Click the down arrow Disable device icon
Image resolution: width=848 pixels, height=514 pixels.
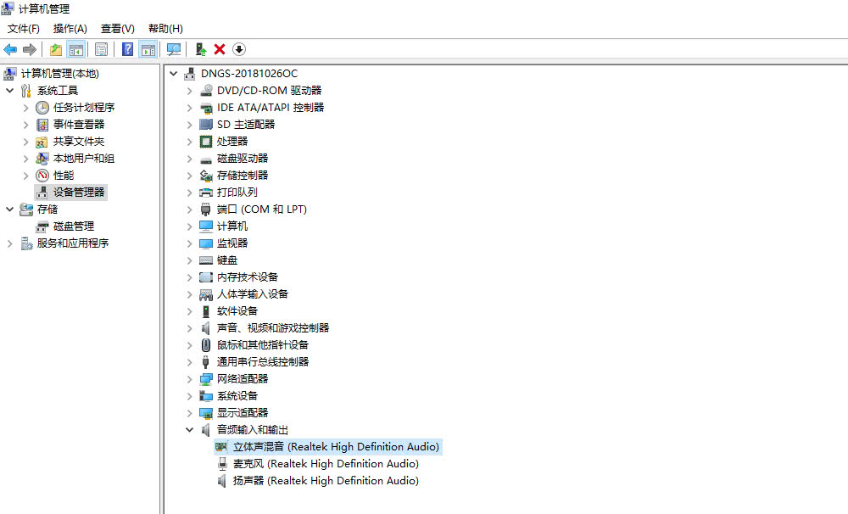pos(239,50)
